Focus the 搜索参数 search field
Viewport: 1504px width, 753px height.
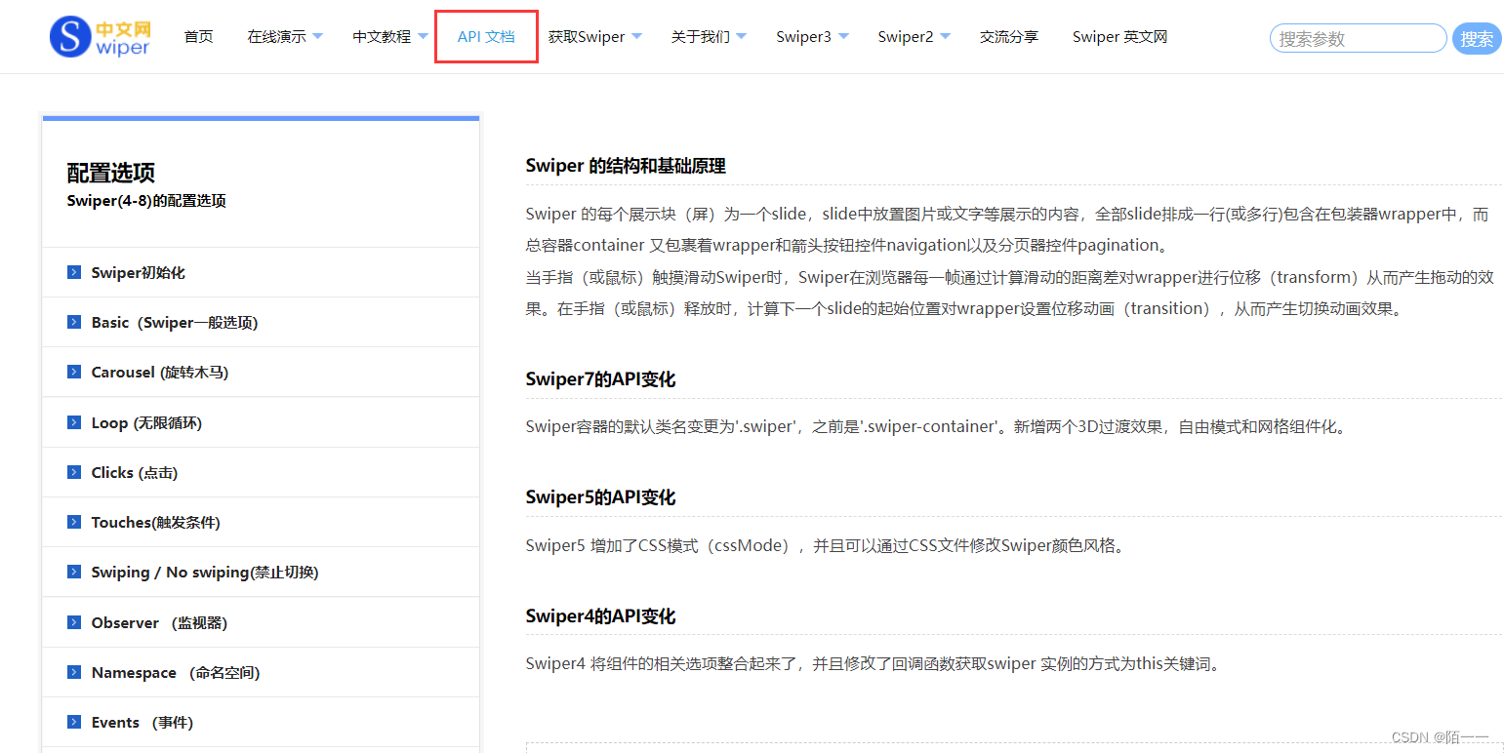[1358, 39]
